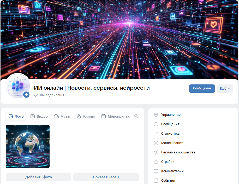Open community stats via the Статистика graph icon

pyautogui.click(x=156, y=133)
